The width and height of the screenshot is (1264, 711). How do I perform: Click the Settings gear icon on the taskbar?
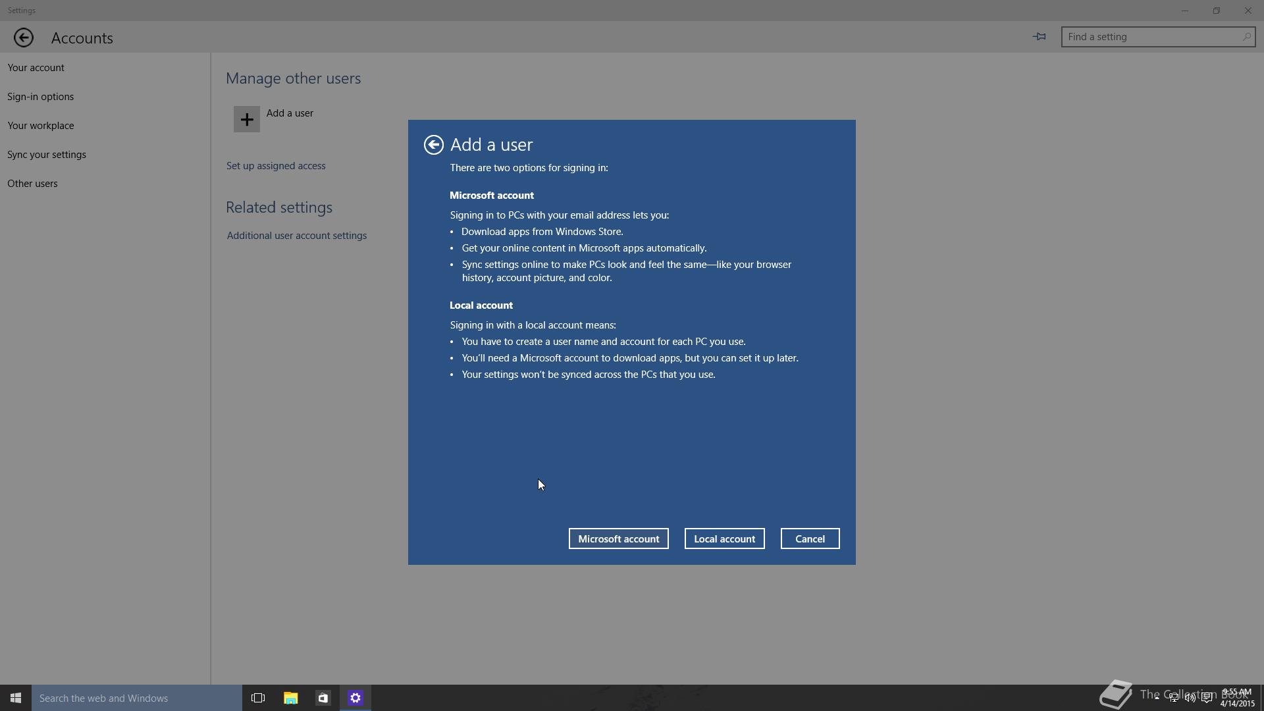point(355,698)
